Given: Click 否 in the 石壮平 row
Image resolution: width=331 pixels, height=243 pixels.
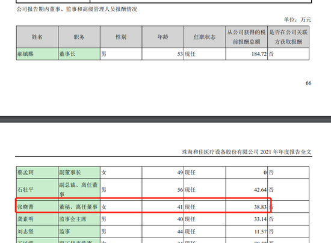Looking at the screenshot, I should tap(271, 190).
